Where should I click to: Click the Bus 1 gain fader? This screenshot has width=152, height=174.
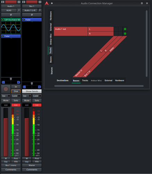click(27, 132)
